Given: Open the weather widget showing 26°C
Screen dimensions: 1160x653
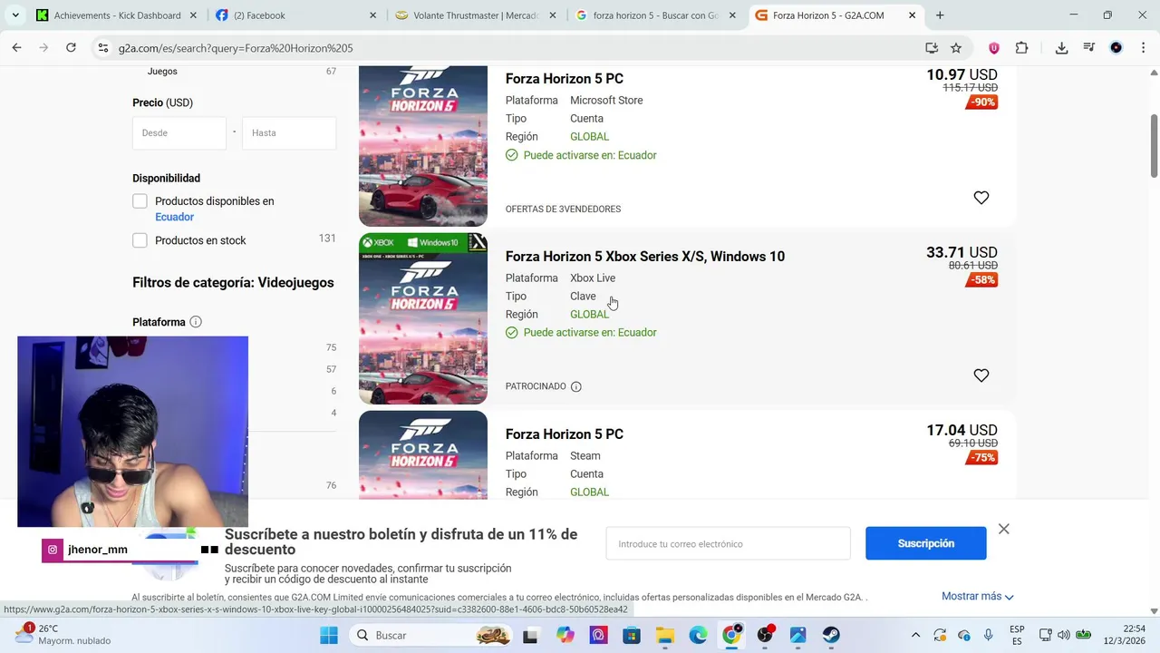Looking at the screenshot, I should [x=62, y=634].
